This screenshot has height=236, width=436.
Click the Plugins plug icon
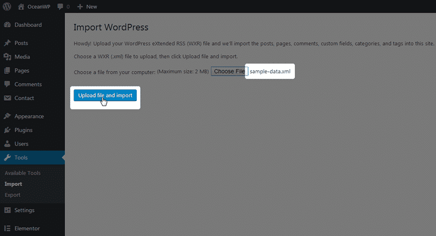[x=8, y=130]
